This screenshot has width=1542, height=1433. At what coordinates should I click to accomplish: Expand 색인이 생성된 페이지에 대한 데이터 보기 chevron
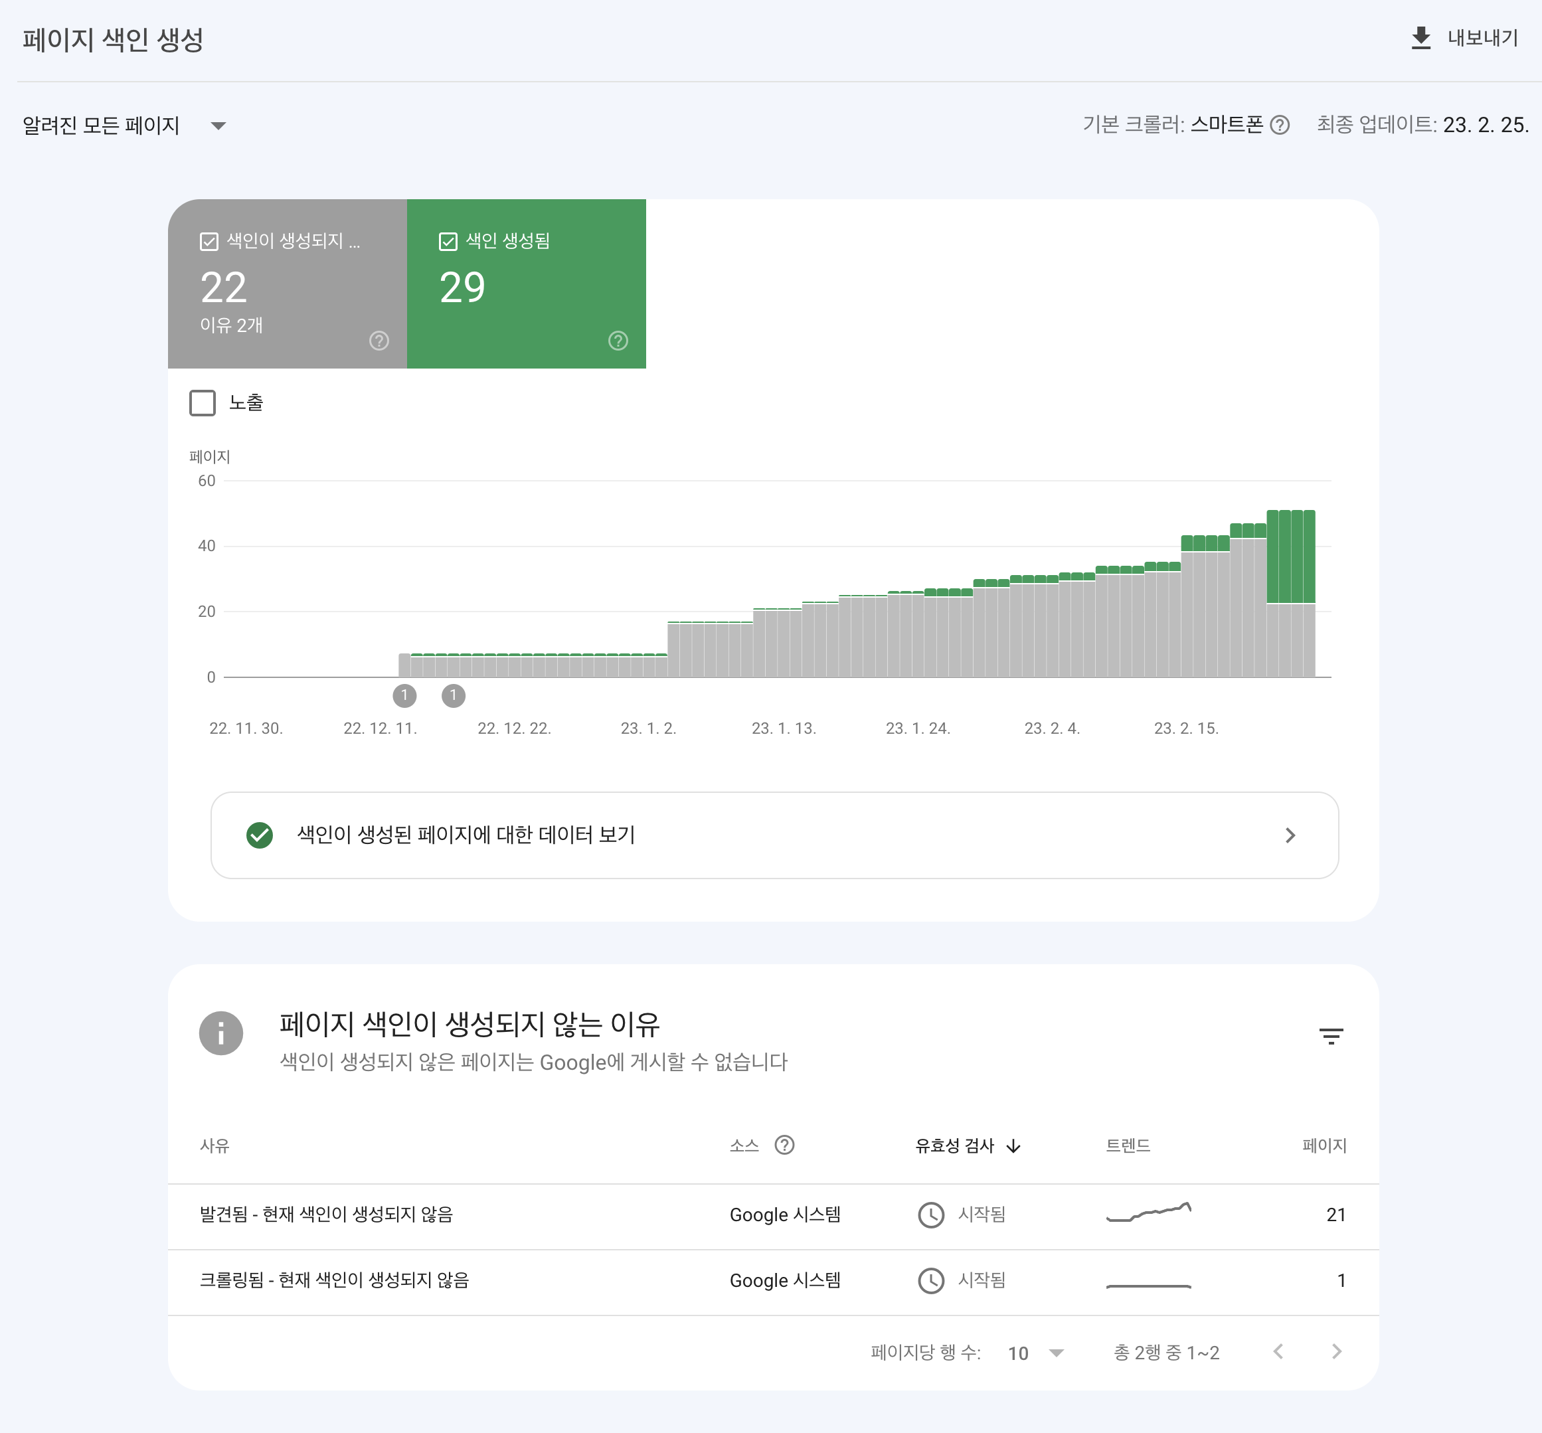(1290, 835)
